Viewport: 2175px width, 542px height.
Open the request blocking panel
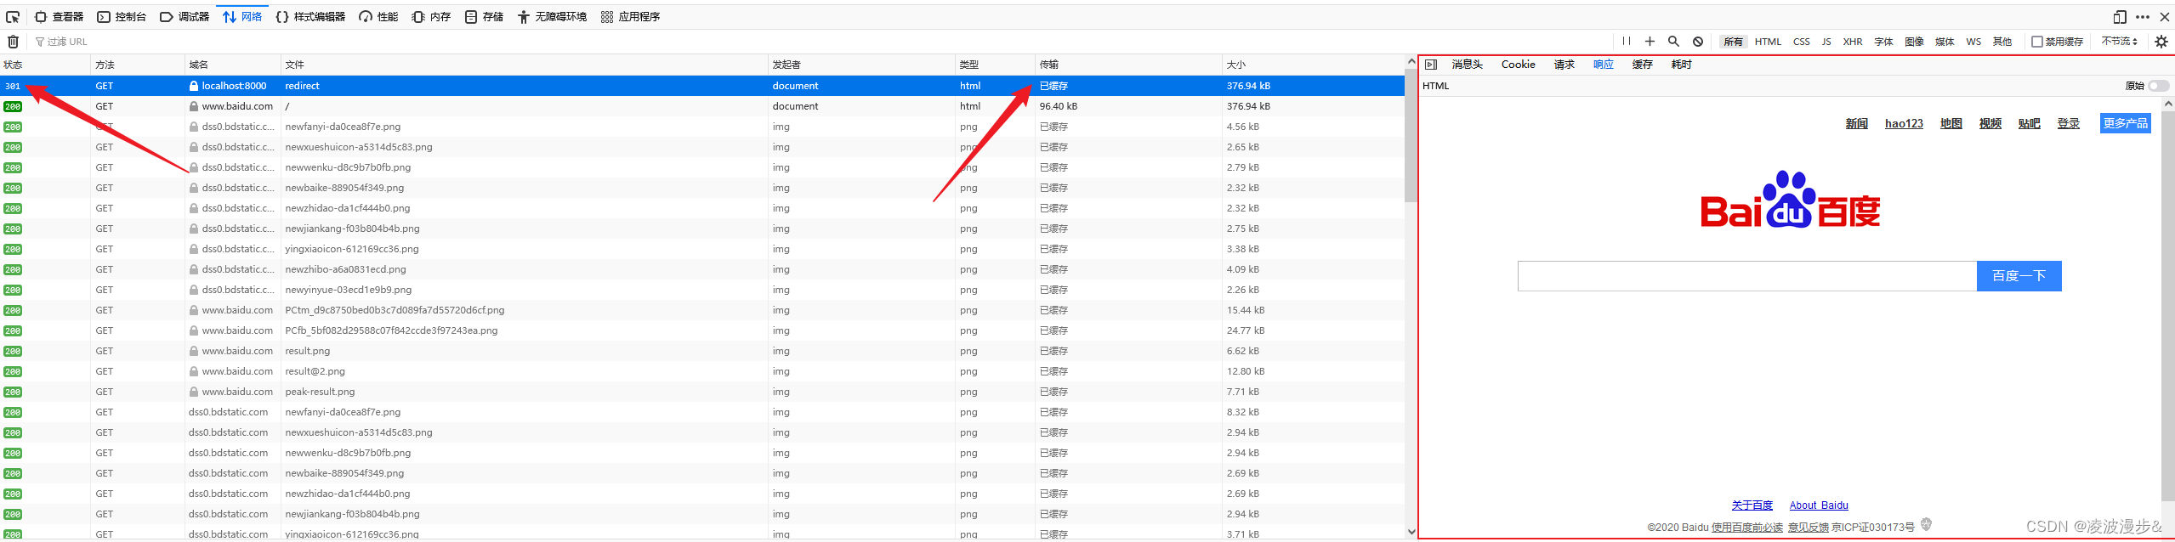(x=1698, y=42)
